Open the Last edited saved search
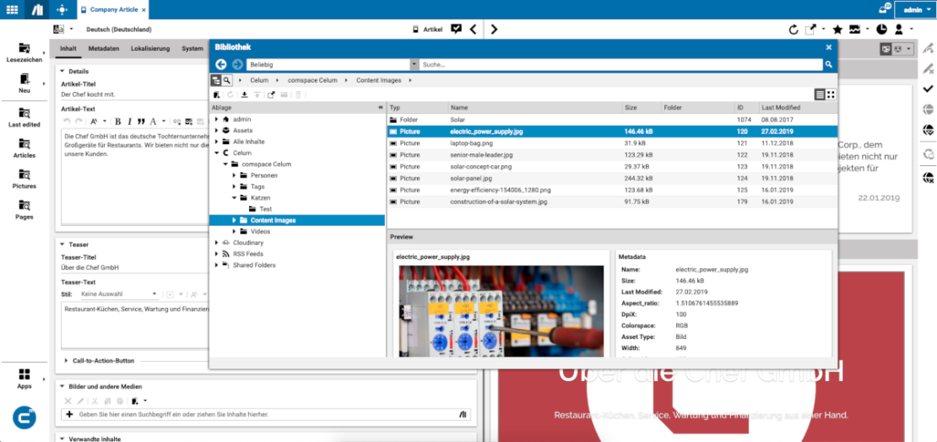 [24, 117]
